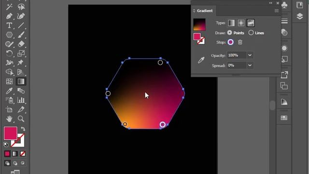Click the gradient preview thumbnail
Screen dimensions: 309x174
point(199,25)
